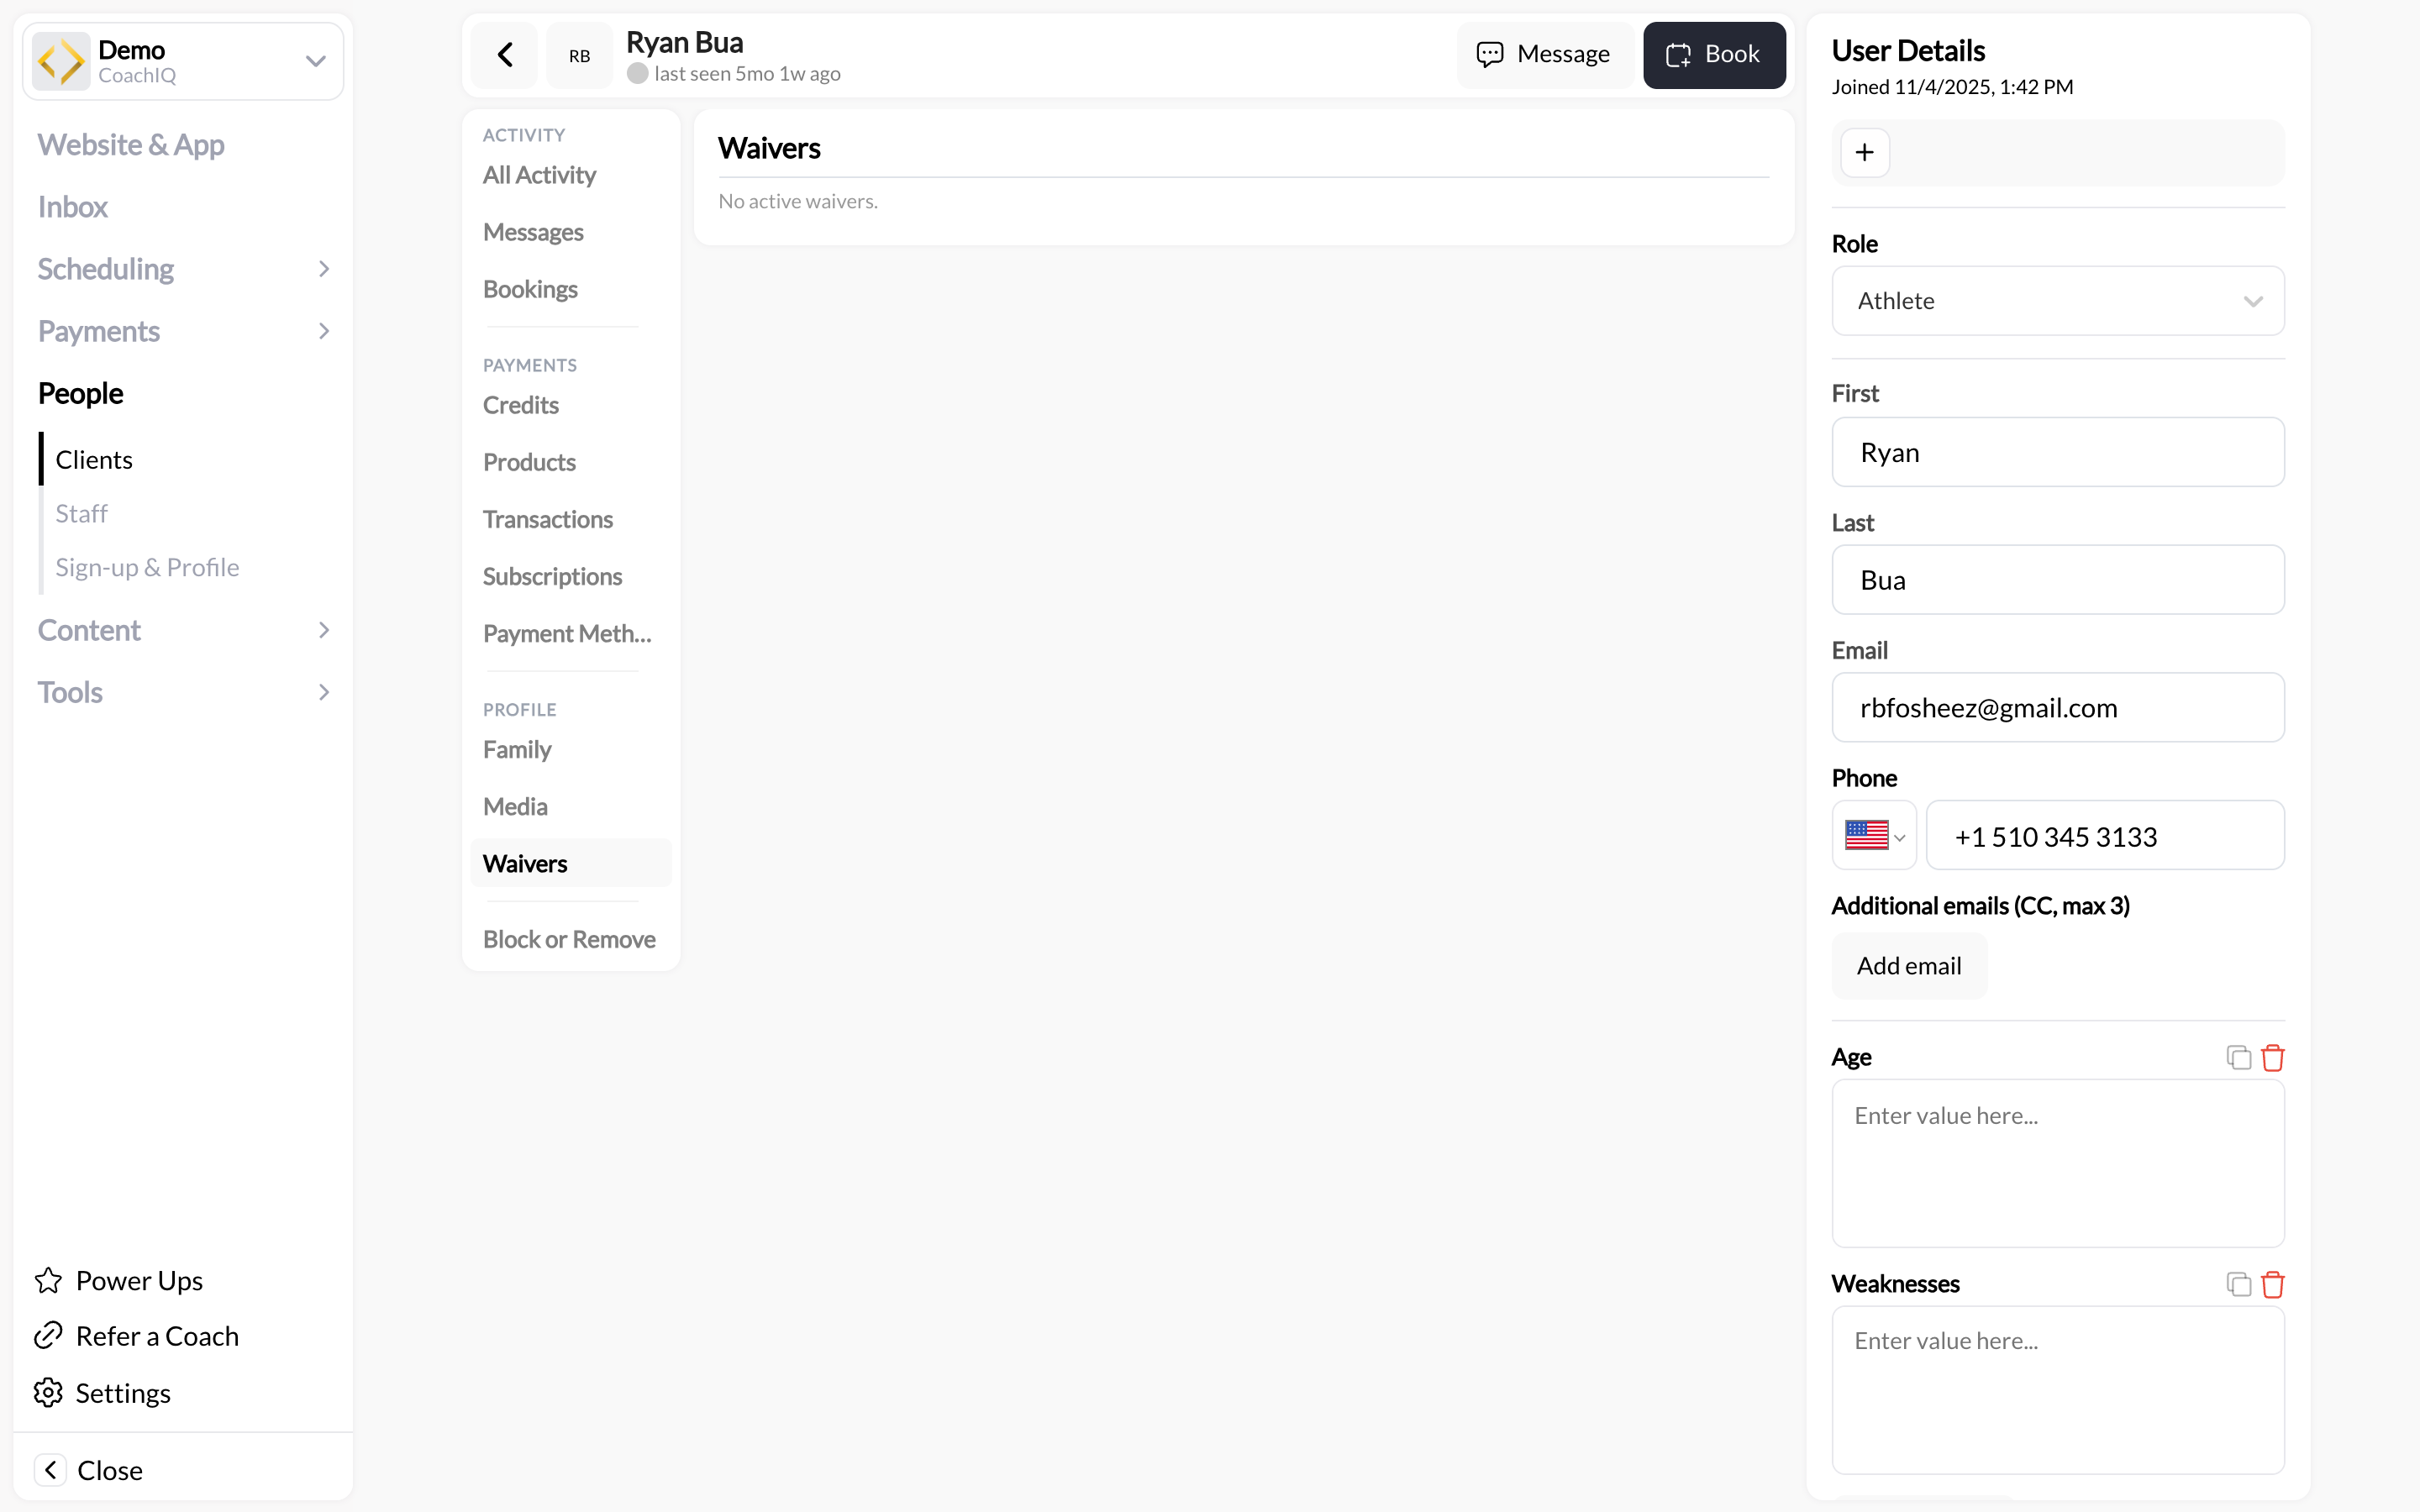
Task: Select Staff under People
Action: coord(81,514)
